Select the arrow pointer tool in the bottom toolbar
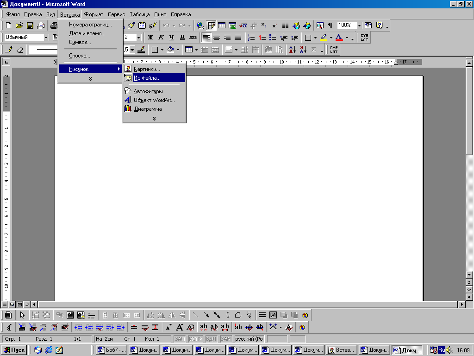Screen dimensions: 474x356 click(x=22, y=315)
